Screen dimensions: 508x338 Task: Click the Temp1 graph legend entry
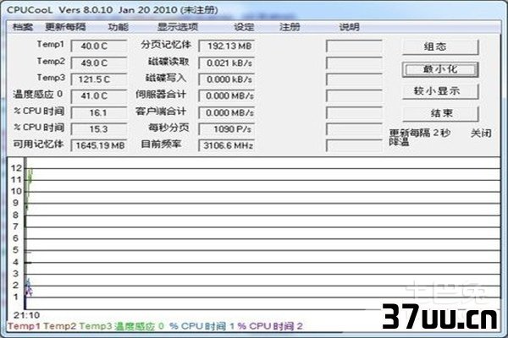click(25, 326)
